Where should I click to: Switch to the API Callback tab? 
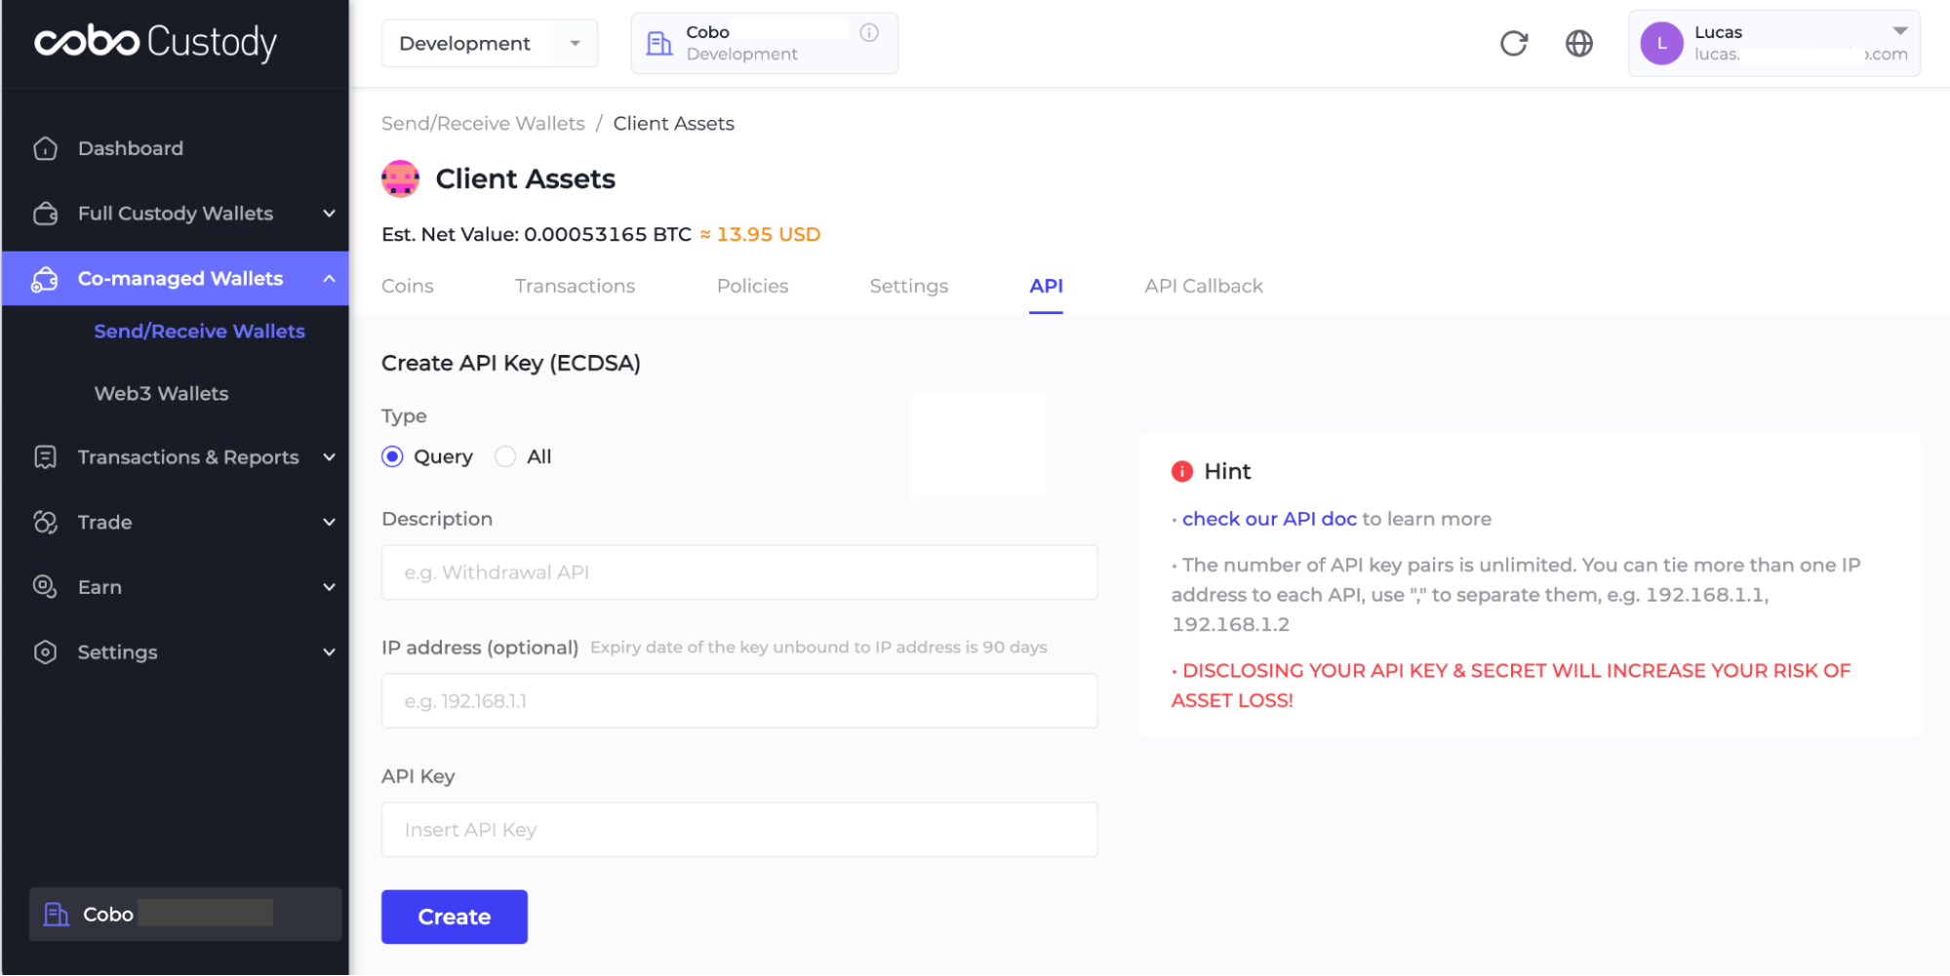[x=1204, y=286]
